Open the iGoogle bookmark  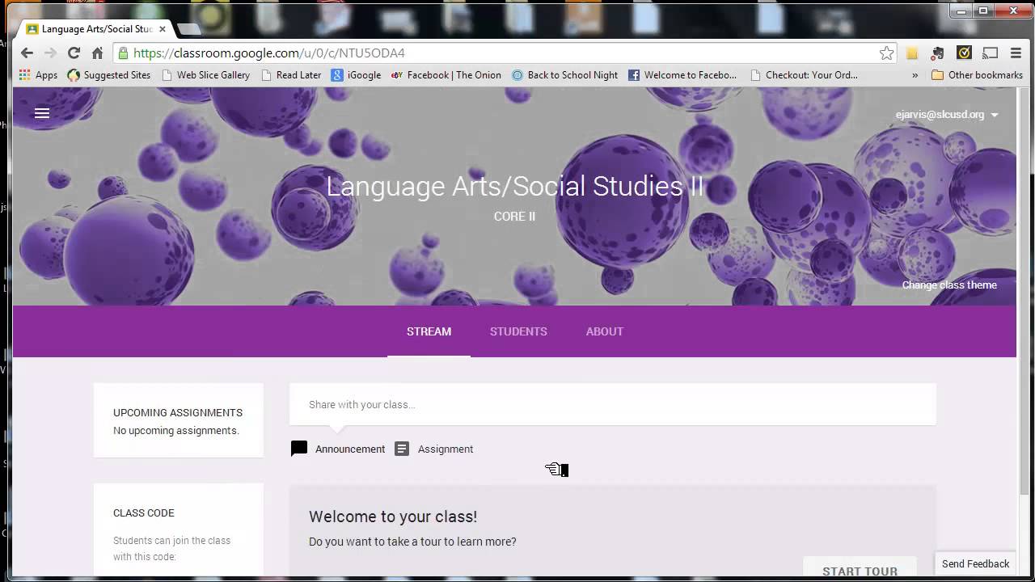356,75
